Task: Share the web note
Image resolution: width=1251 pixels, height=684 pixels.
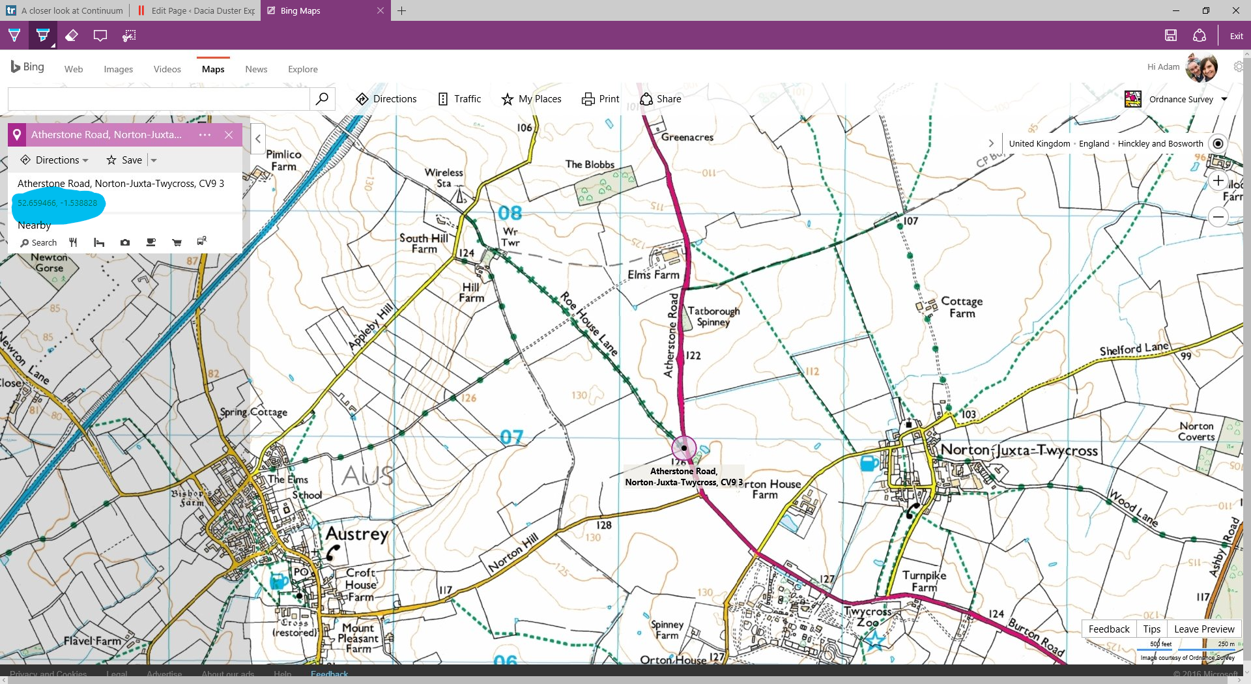Action: [x=1200, y=36]
